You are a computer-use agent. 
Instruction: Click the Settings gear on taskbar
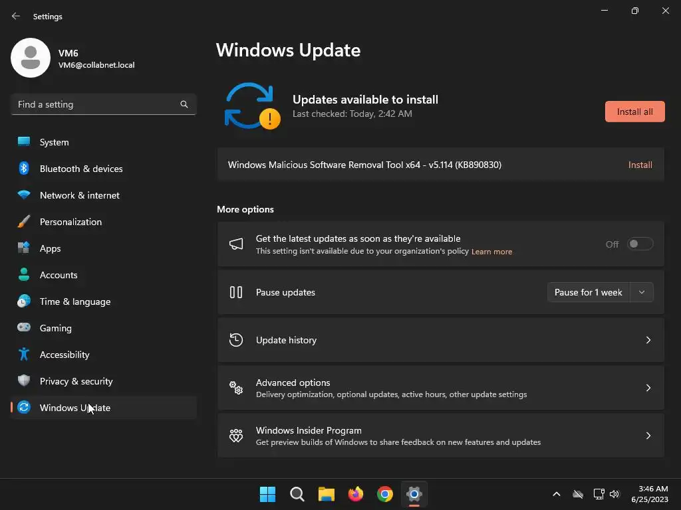point(414,494)
